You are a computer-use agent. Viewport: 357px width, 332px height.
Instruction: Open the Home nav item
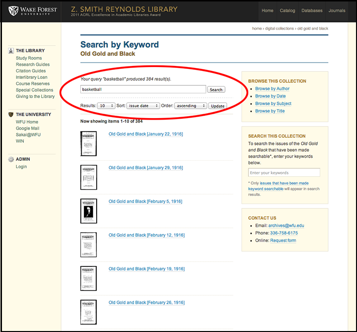[x=267, y=11]
